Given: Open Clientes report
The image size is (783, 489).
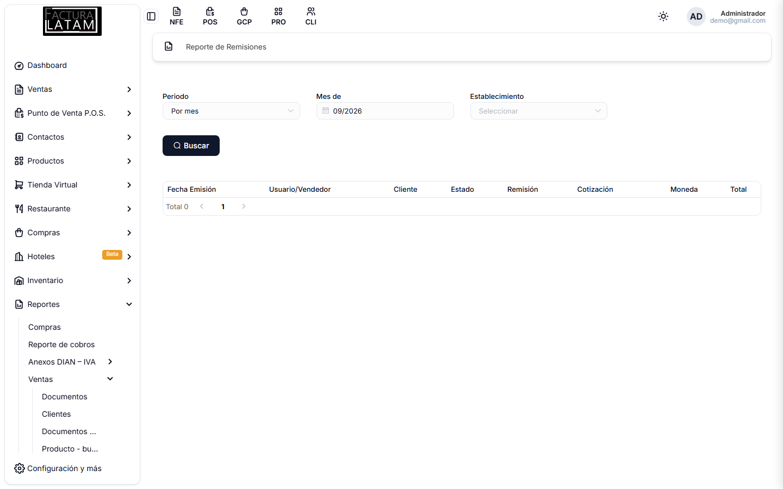Looking at the screenshot, I should click(57, 414).
